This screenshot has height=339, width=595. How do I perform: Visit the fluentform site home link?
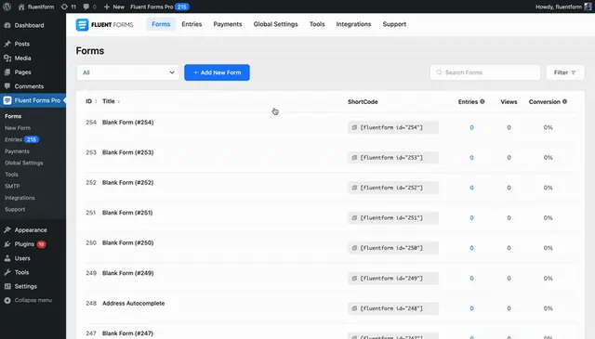(35, 7)
